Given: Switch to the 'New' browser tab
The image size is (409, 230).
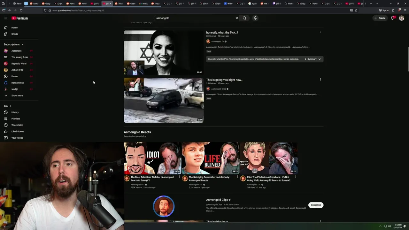Looking at the screenshot, I should (x=82, y=4).
